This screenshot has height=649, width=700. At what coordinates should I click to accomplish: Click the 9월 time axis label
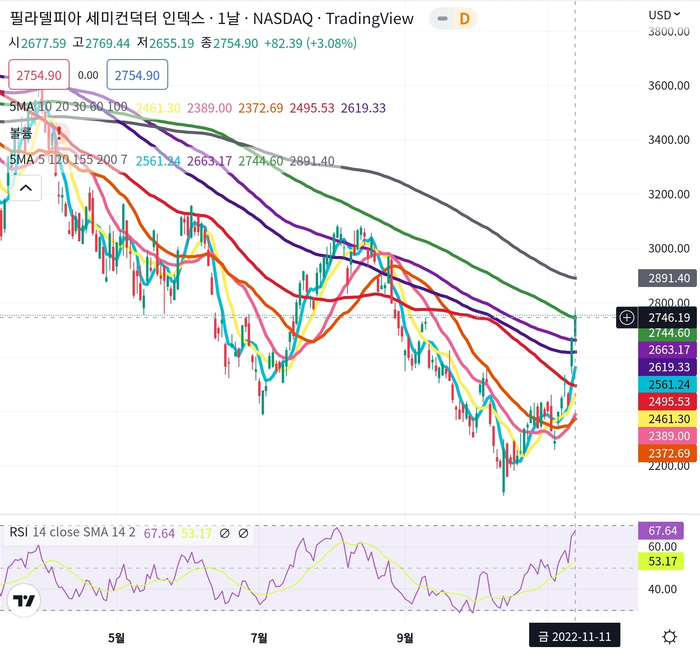405,638
